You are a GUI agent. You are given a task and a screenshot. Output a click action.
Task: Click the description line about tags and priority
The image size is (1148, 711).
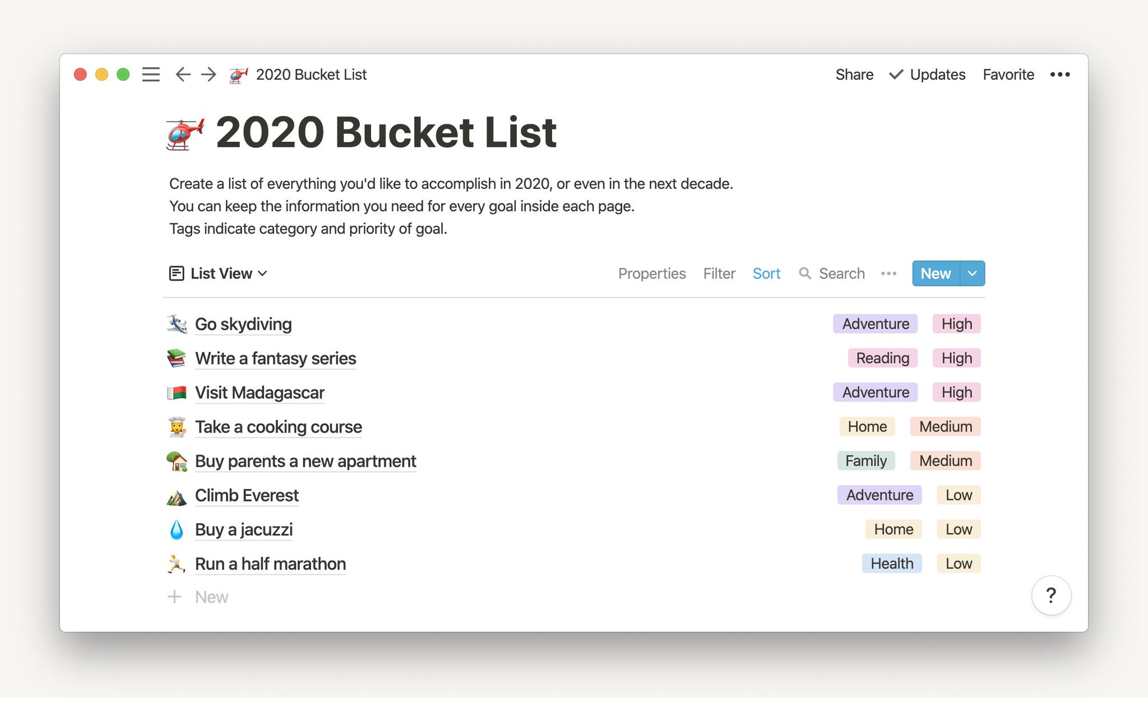point(308,229)
